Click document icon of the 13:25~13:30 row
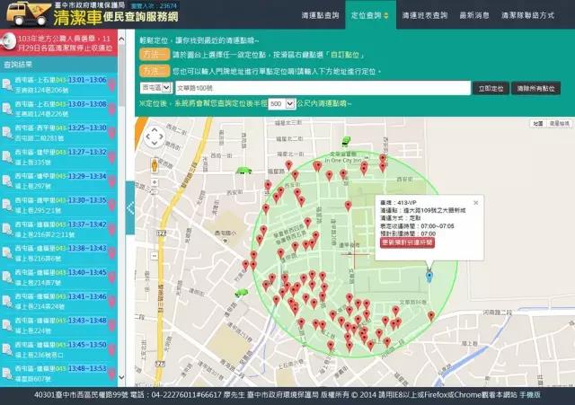This screenshot has width=575, height=405. [7, 133]
